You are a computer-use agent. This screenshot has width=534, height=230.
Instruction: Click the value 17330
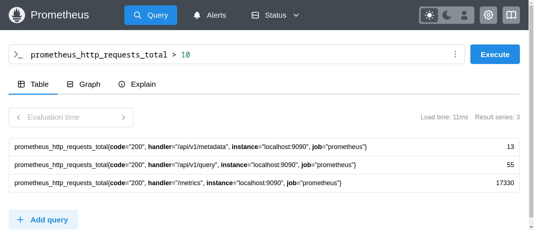click(505, 183)
